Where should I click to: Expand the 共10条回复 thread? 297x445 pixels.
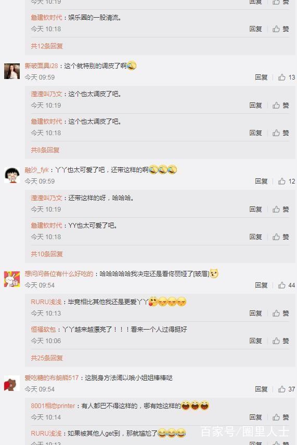[47, 254]
